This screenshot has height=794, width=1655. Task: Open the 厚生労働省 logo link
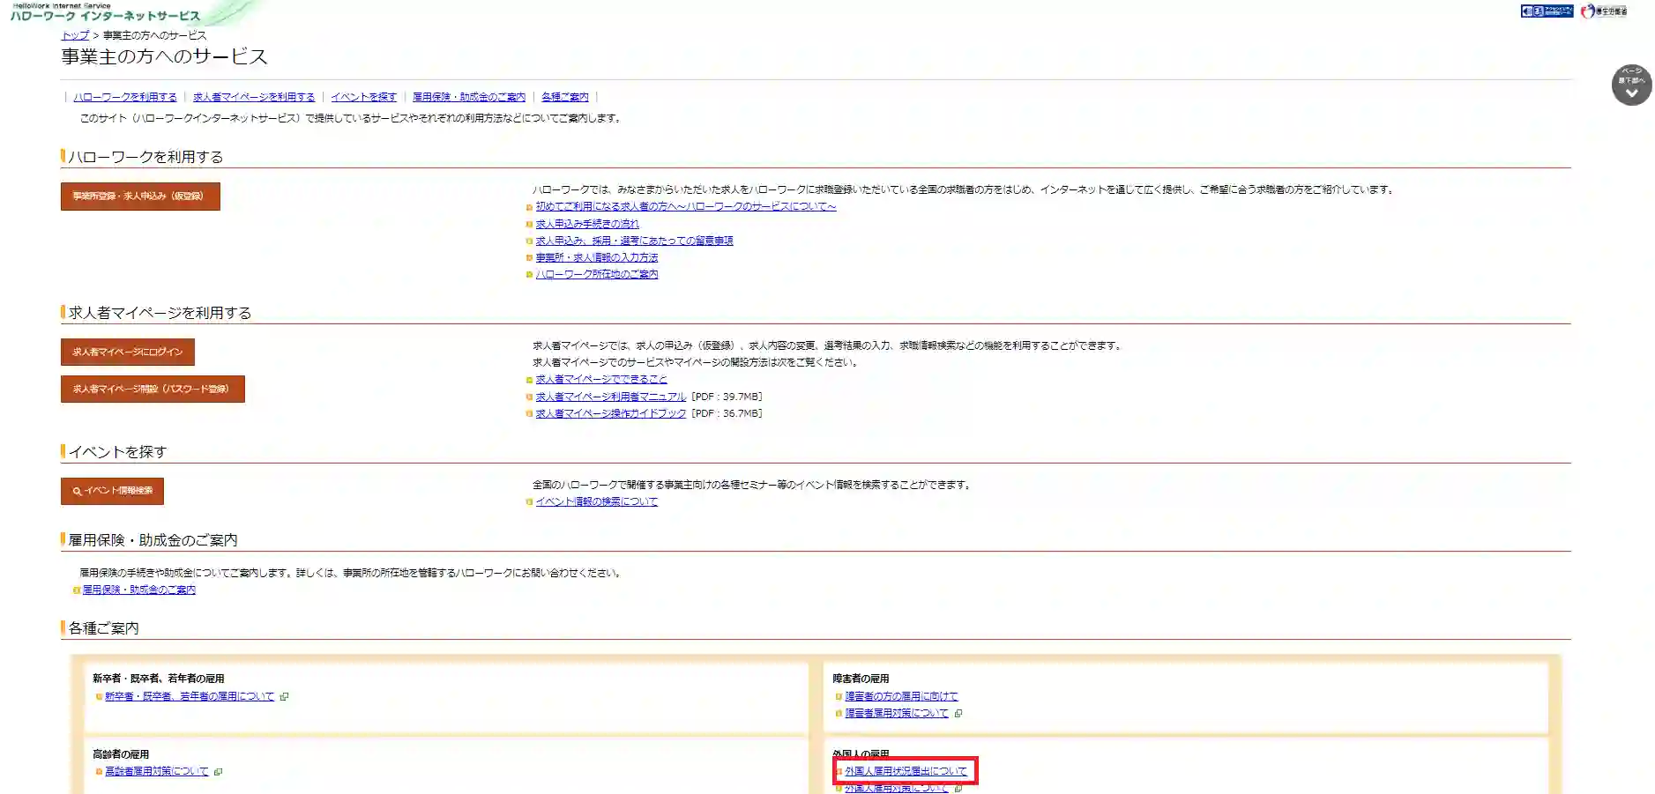pyautogui.click(x=1604, y=11)
